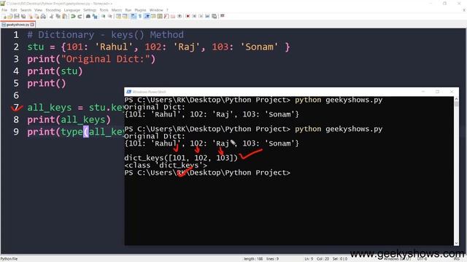The image size is (467, 262).
Task: Close the geekyshows.py tab with its X
Action: point(32,25)
